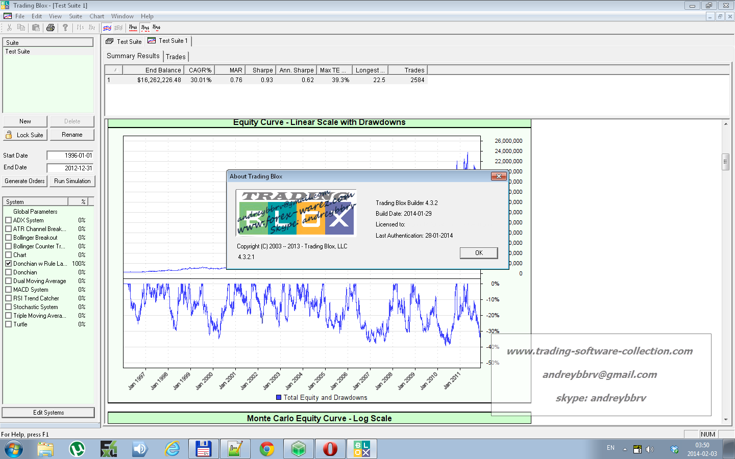Switch to the Trades tab

176,57
